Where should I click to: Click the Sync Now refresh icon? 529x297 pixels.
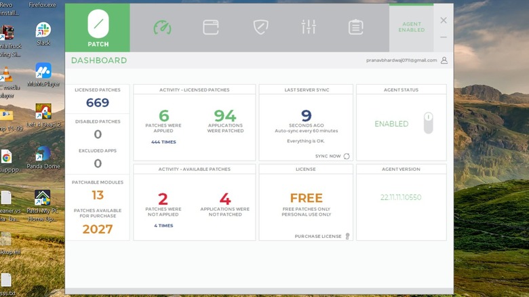pos(347,156)
